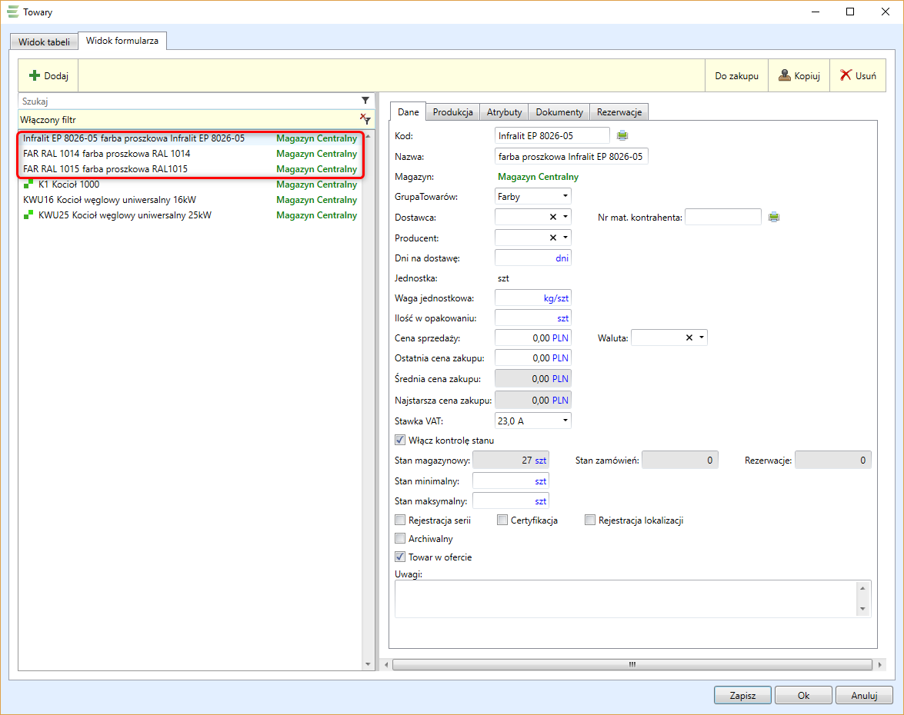Add a new item with the Dodaj button

point(49,76)
